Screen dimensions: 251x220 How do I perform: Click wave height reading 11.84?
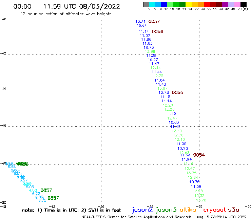(160, 80)
